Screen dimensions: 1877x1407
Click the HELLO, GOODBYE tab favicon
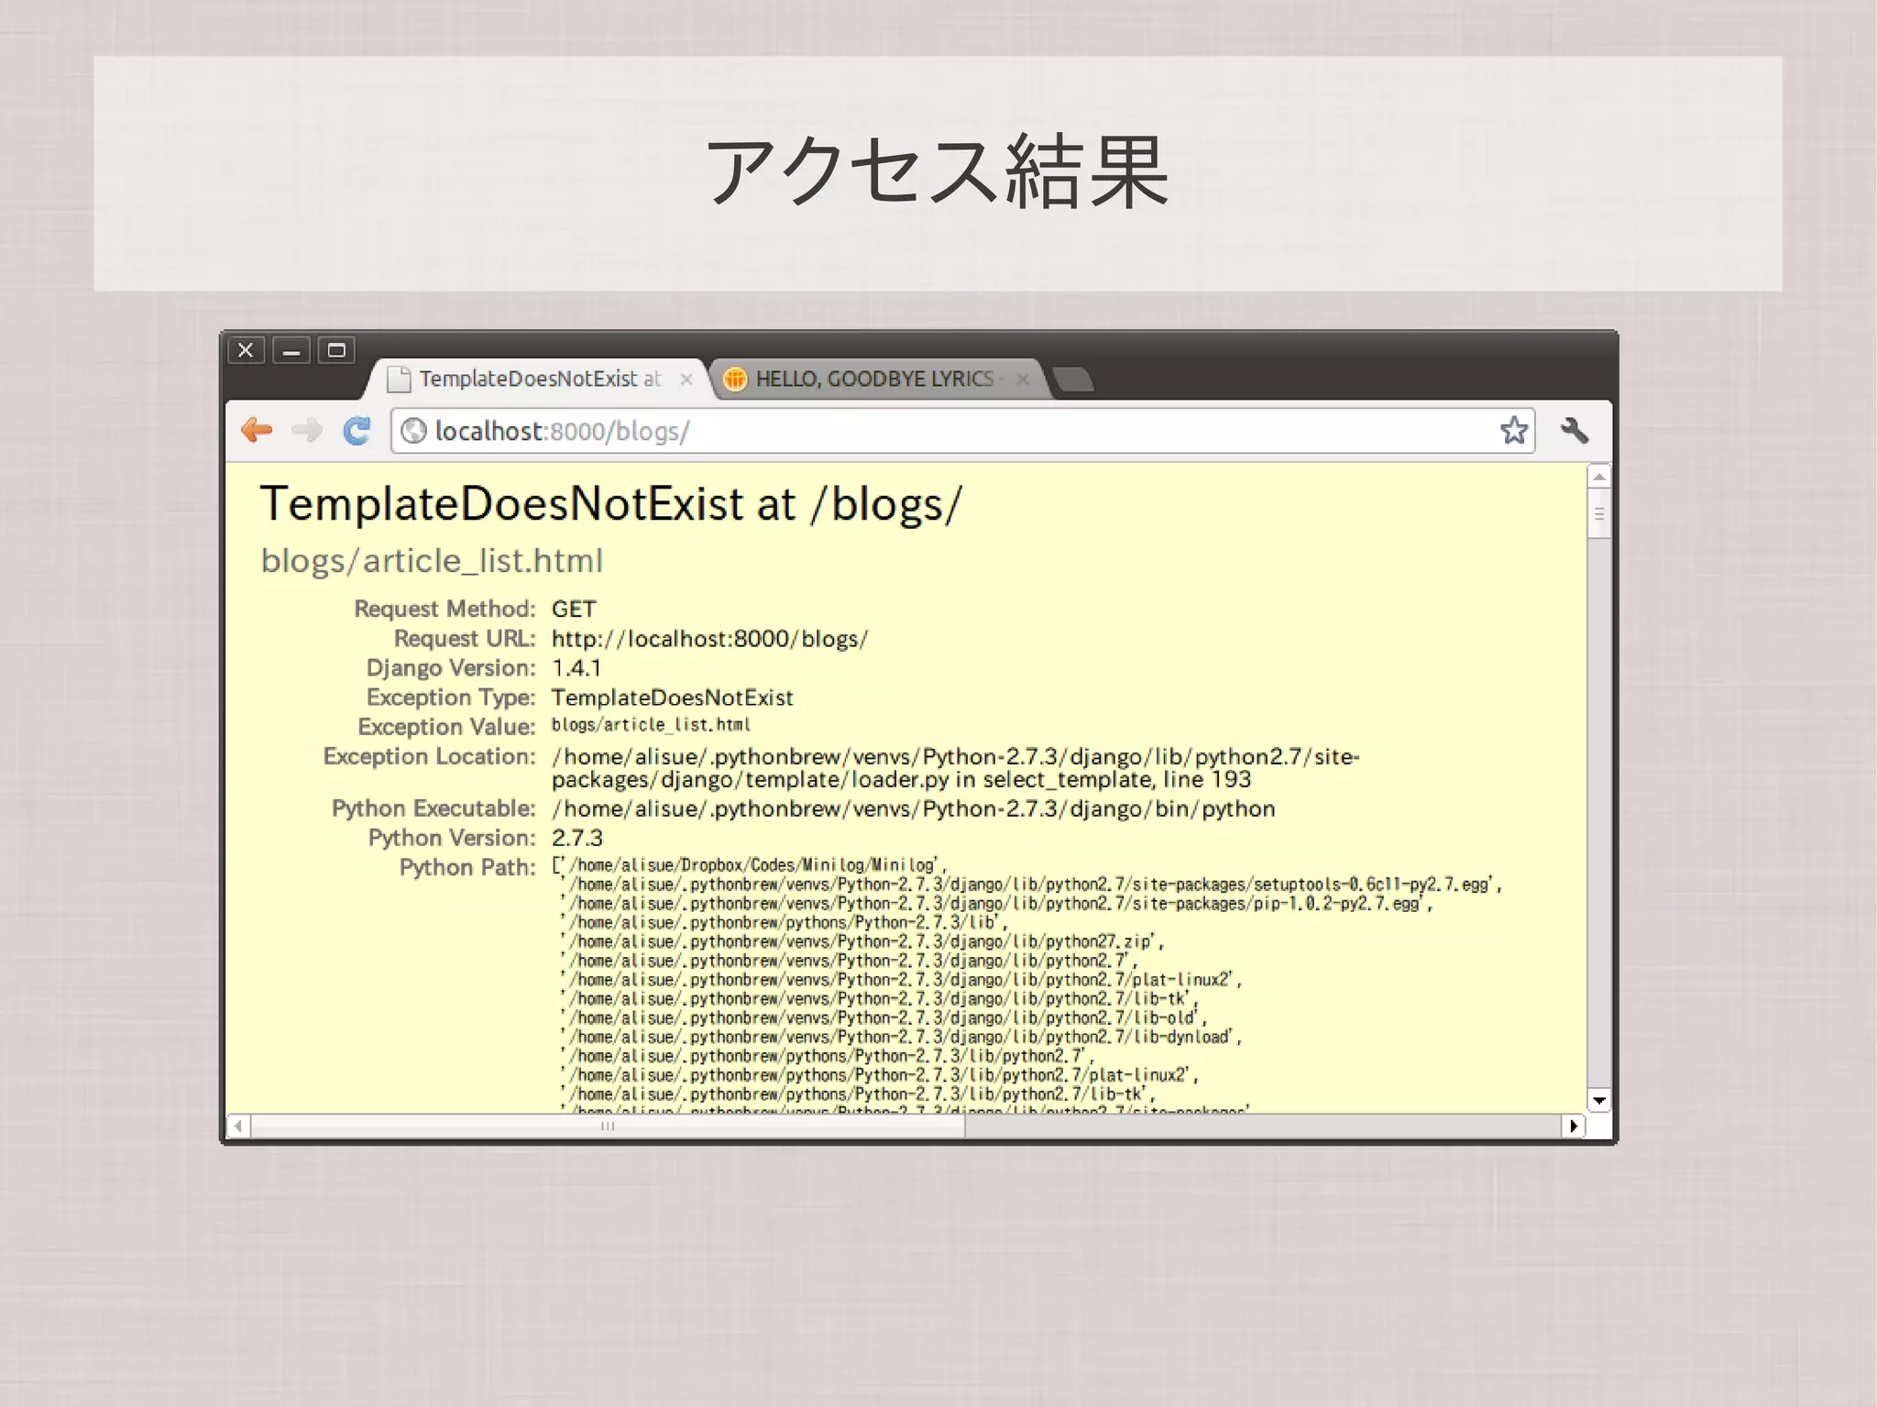pyautogui.click(x=735, y=379)
